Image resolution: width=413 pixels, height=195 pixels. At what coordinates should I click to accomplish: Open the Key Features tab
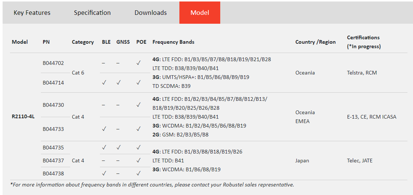click(x=32, y=13)
